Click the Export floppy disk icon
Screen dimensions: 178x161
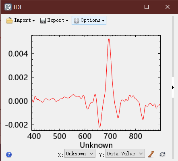(x=43, y=21)
